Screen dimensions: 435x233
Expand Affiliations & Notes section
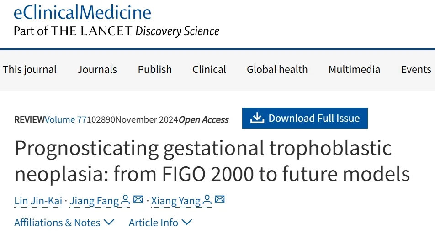pyautogui.click(x=64, y=223)
